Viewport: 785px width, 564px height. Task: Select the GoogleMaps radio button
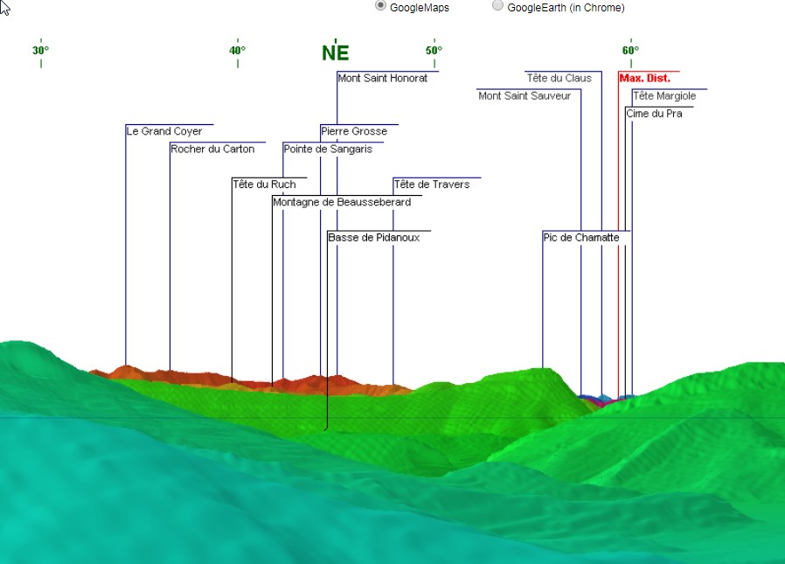click(380, 5)
